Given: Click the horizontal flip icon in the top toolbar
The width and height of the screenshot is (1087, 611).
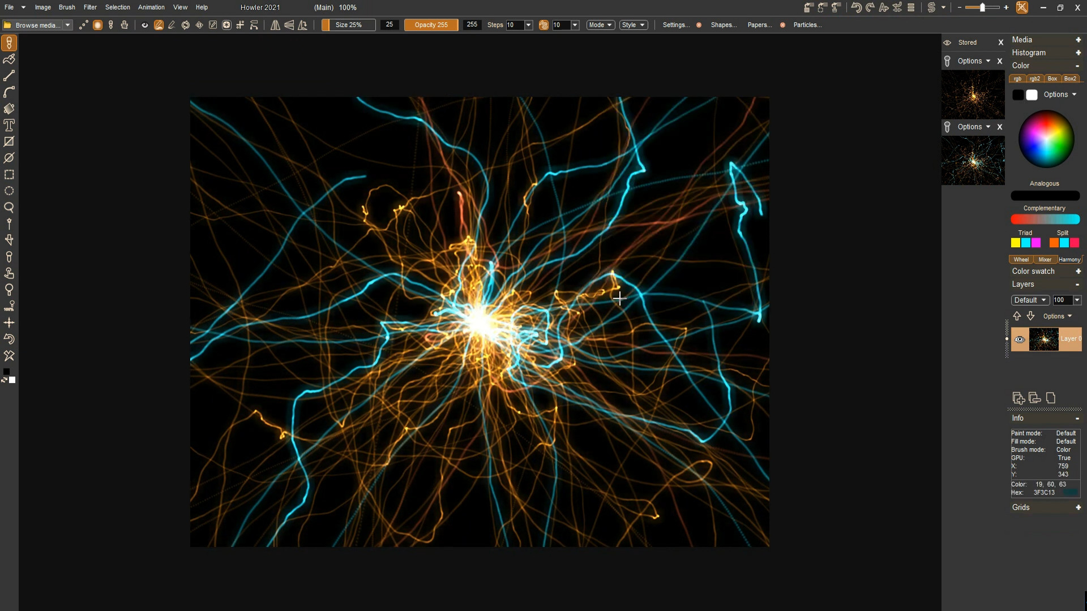Looking at the screenshot, I should (x=275, y=25).
